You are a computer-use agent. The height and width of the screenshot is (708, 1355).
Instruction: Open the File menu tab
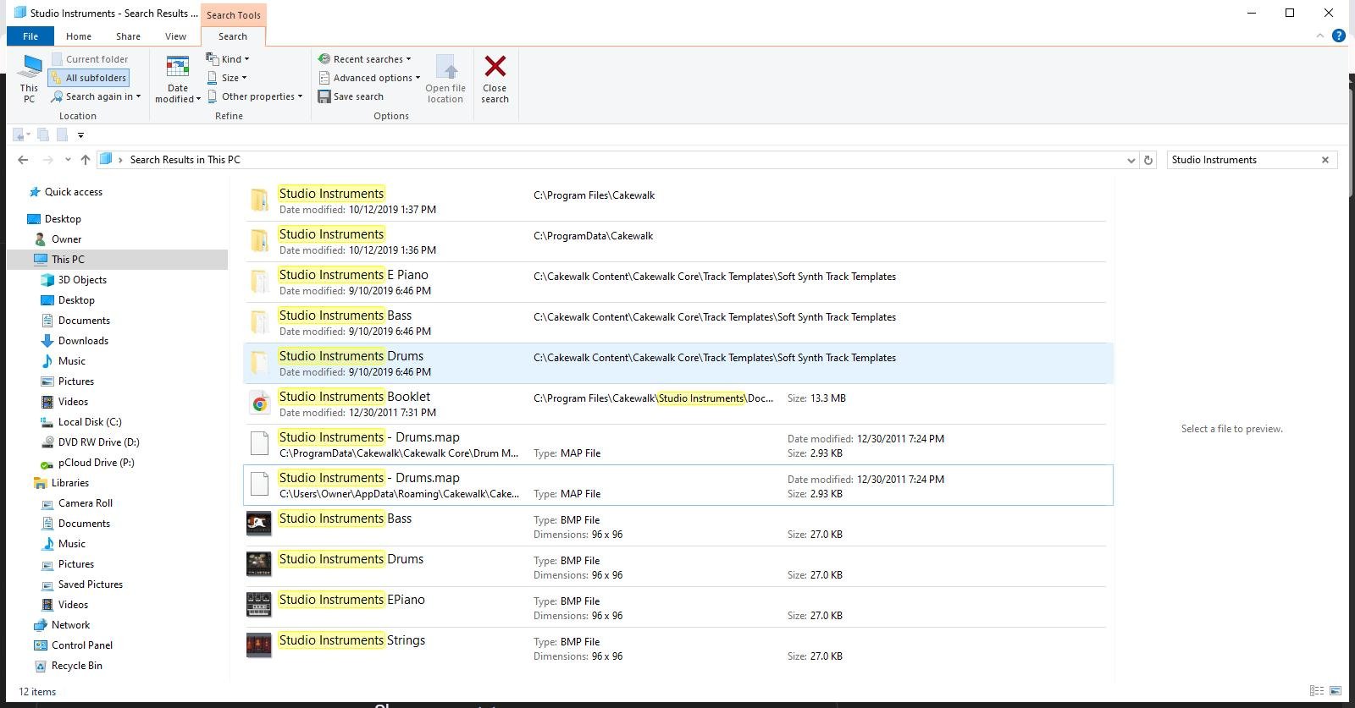[30, 36]
